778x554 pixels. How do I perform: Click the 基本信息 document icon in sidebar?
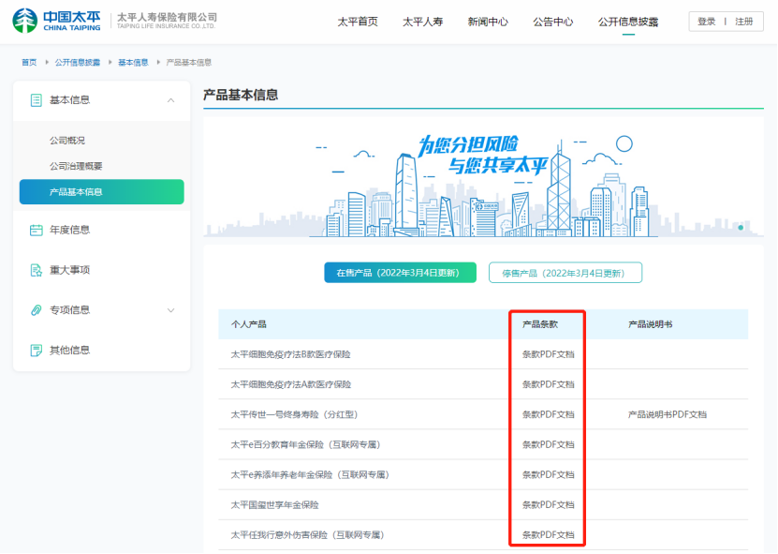[37, 100]
